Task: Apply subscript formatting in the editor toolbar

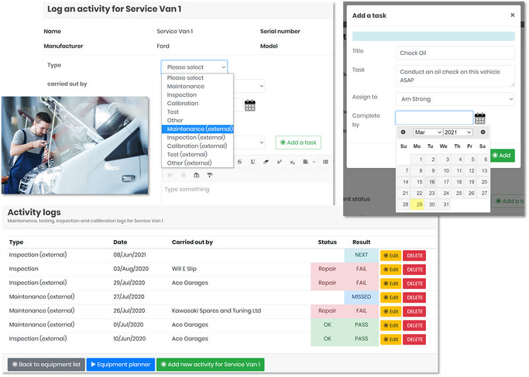Action: (x=294, y=161)
